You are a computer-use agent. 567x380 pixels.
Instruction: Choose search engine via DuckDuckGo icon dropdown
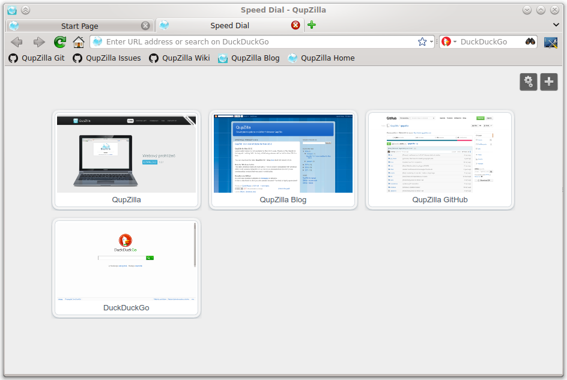449,42
